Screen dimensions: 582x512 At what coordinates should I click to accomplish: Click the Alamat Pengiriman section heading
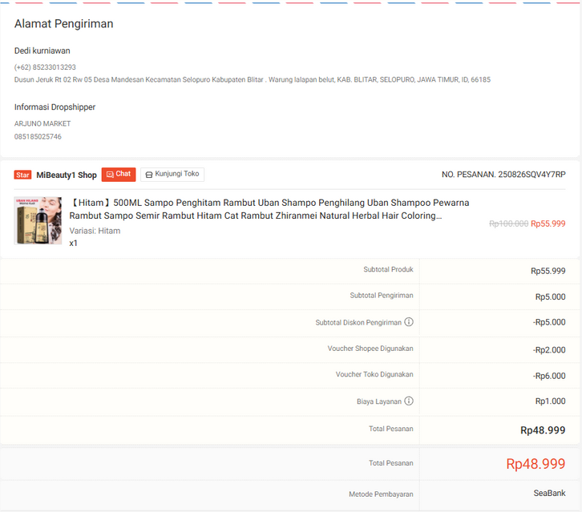pos(63,24)
